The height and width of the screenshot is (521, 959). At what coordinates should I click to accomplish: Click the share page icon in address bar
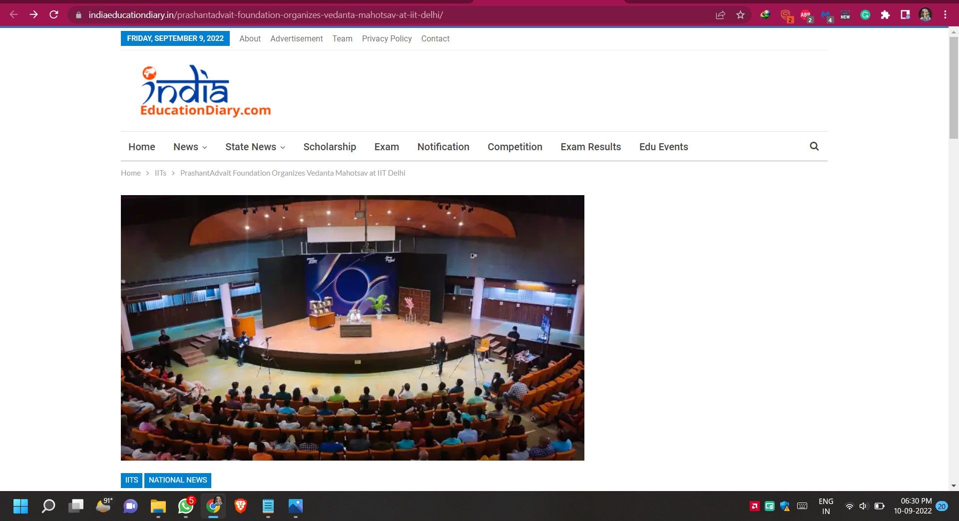pyautogui.click(x=720, y=15)
